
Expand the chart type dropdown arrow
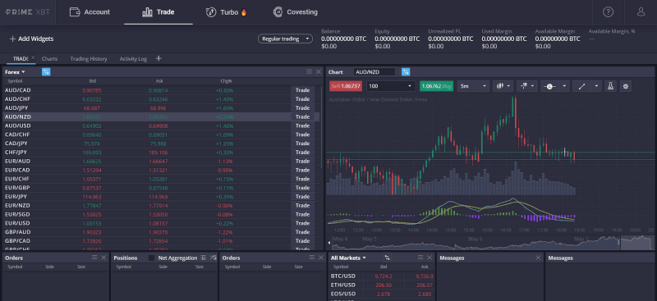tap(509, 86)
